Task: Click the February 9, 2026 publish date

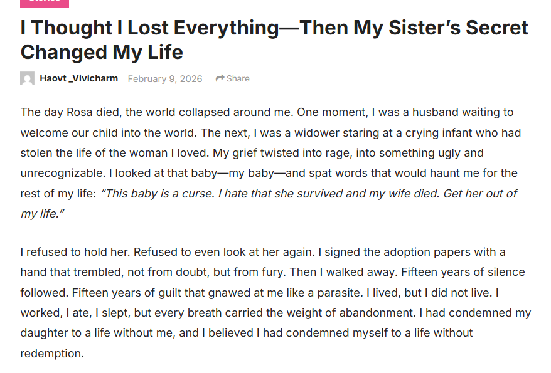Action: (x=165, y=79)
